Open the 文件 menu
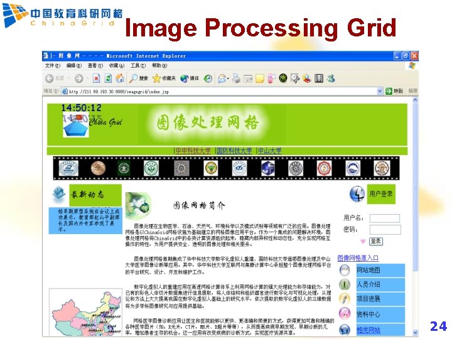Viewport: 452px width, 339px height. (53, 66)
